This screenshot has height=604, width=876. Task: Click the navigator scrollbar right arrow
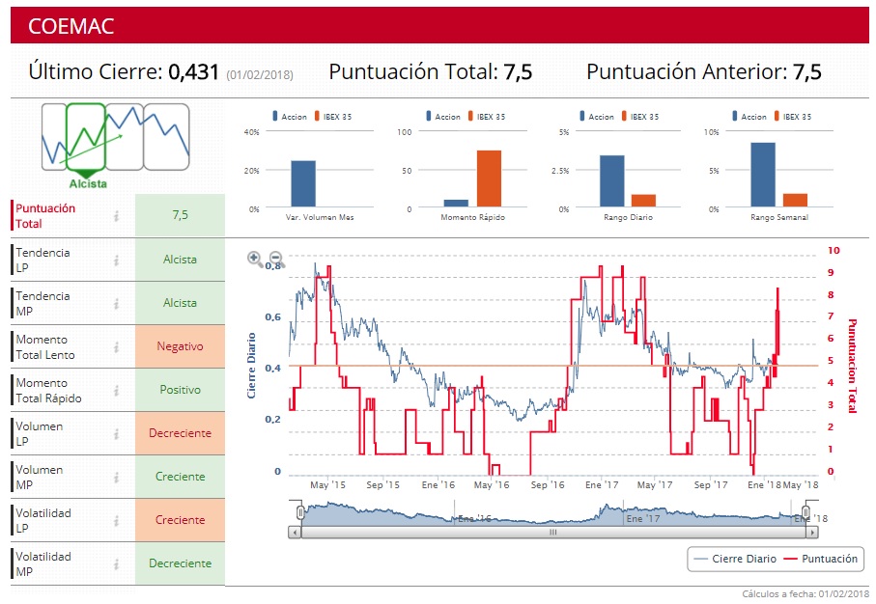[812, 533]
